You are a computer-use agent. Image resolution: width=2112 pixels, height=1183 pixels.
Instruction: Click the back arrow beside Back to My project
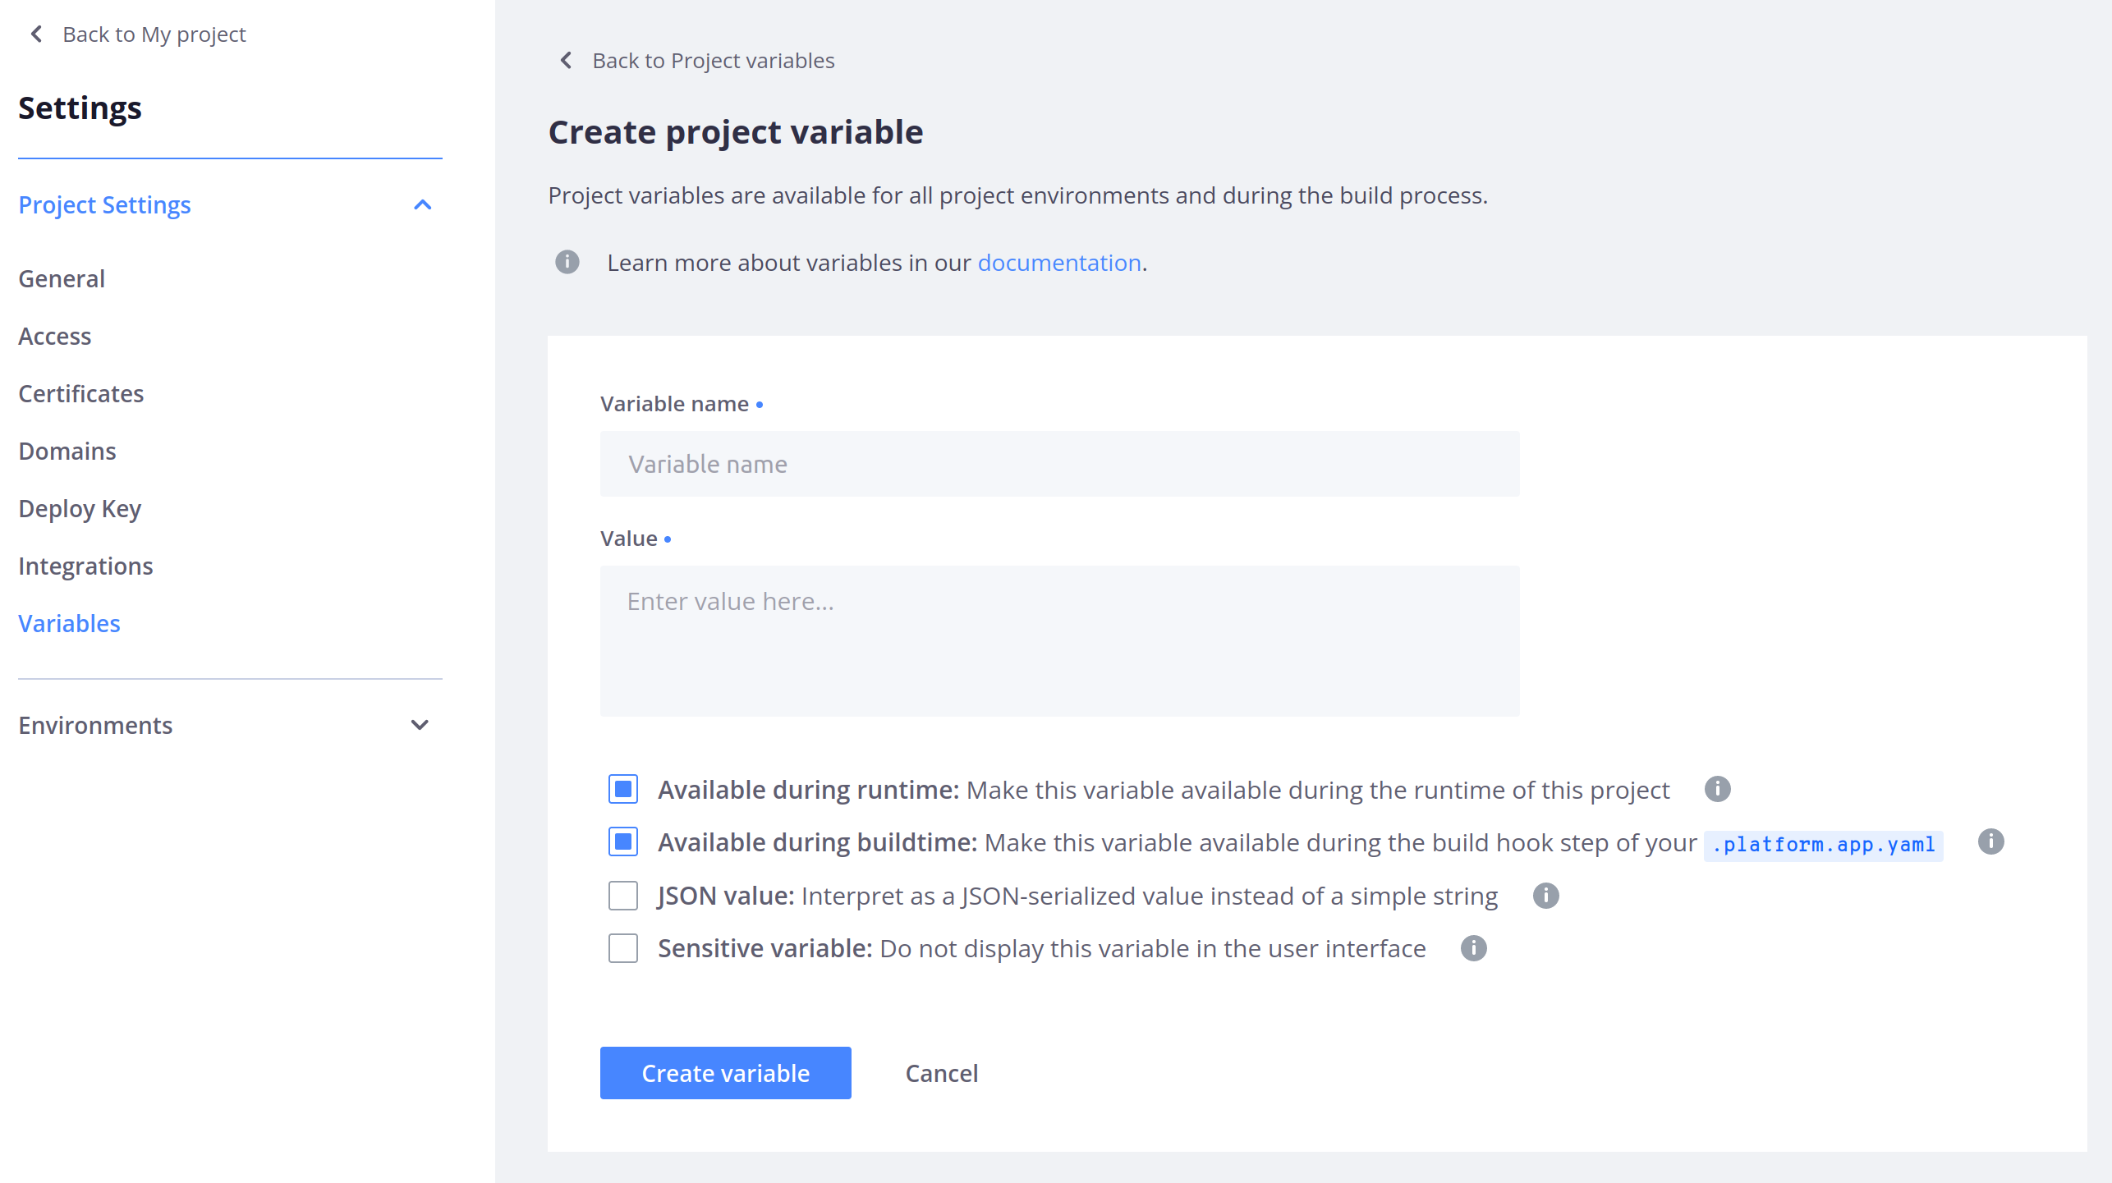[x=36, y=34]
